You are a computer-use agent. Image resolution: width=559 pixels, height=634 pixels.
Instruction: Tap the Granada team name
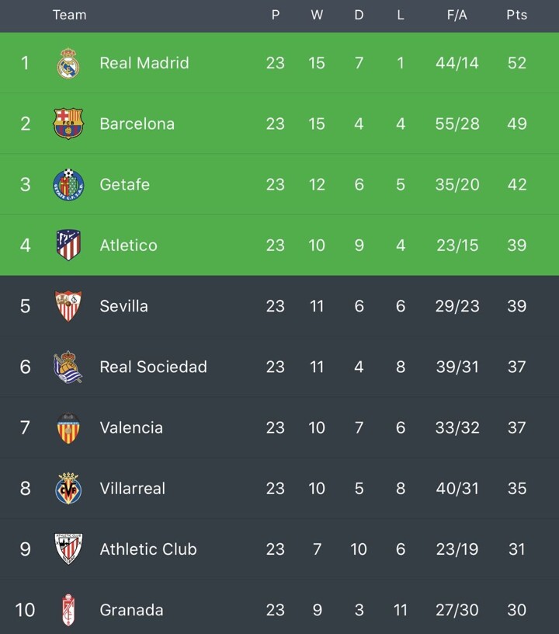132,610
